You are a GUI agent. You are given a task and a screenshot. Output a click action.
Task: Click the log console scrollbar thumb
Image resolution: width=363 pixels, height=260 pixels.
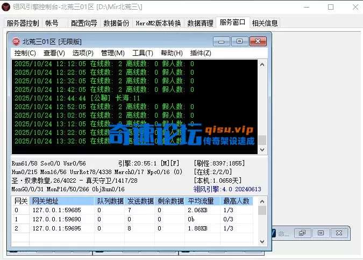[262, 140]
